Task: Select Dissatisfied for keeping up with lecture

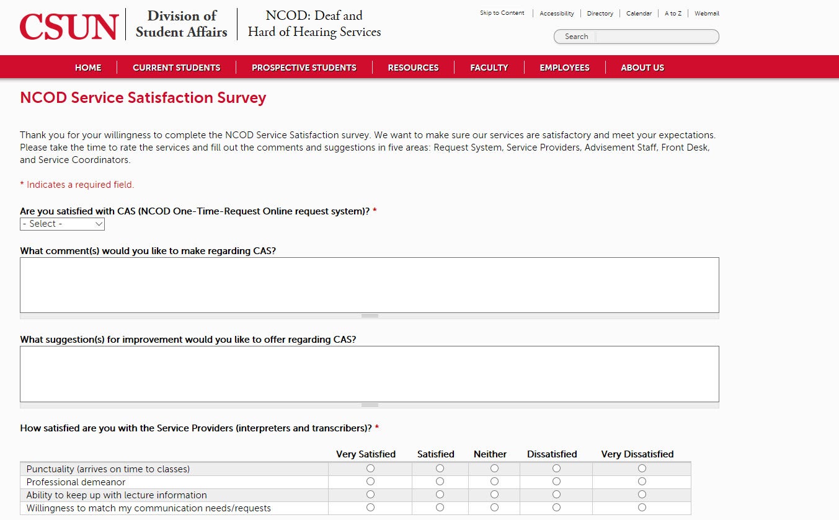Action: (x=556, y=495)
